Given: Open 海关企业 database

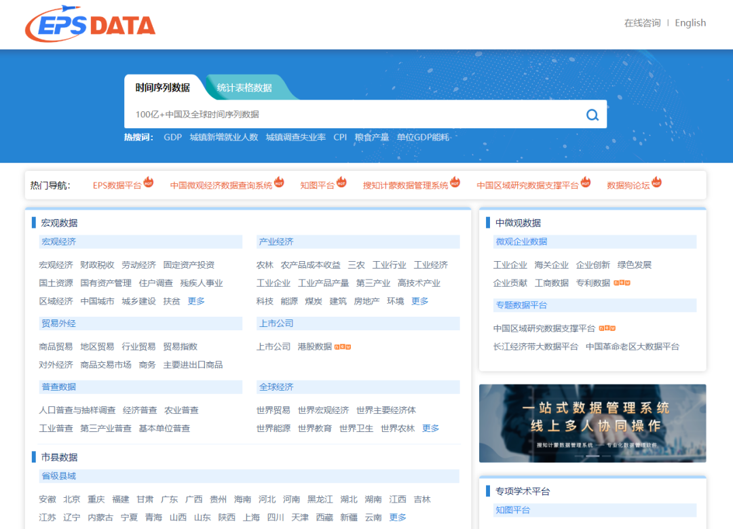Looking at the screenshot, I should point(552,265).
